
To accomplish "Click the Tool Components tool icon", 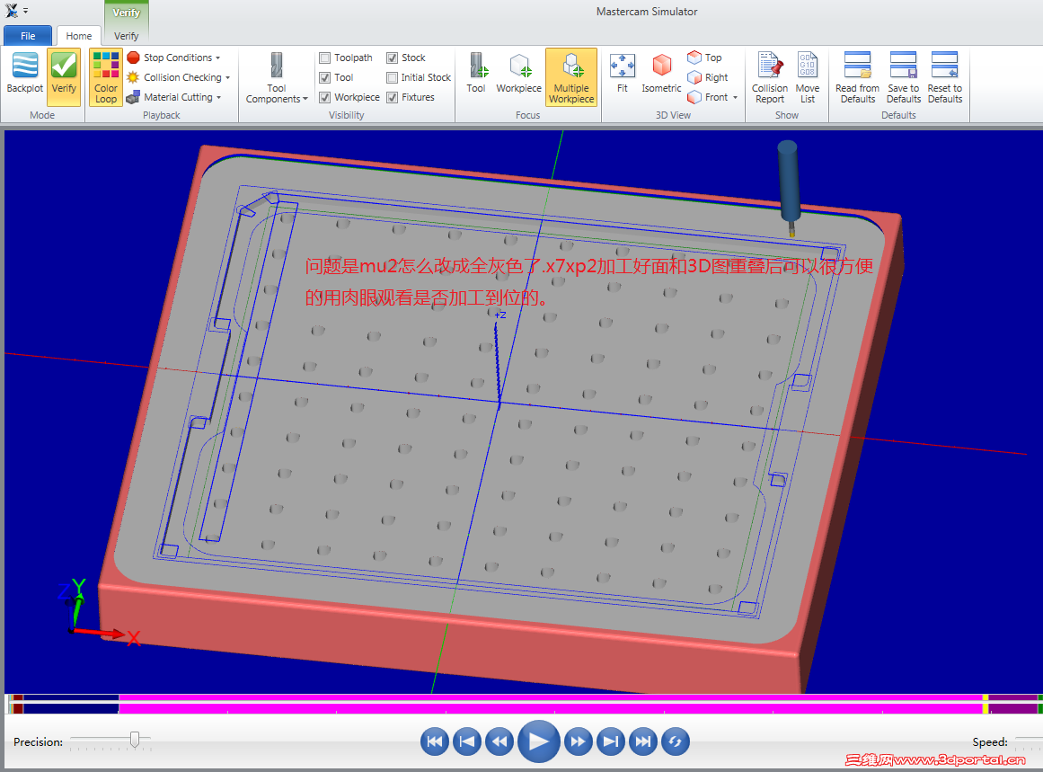I will (277, 66).
